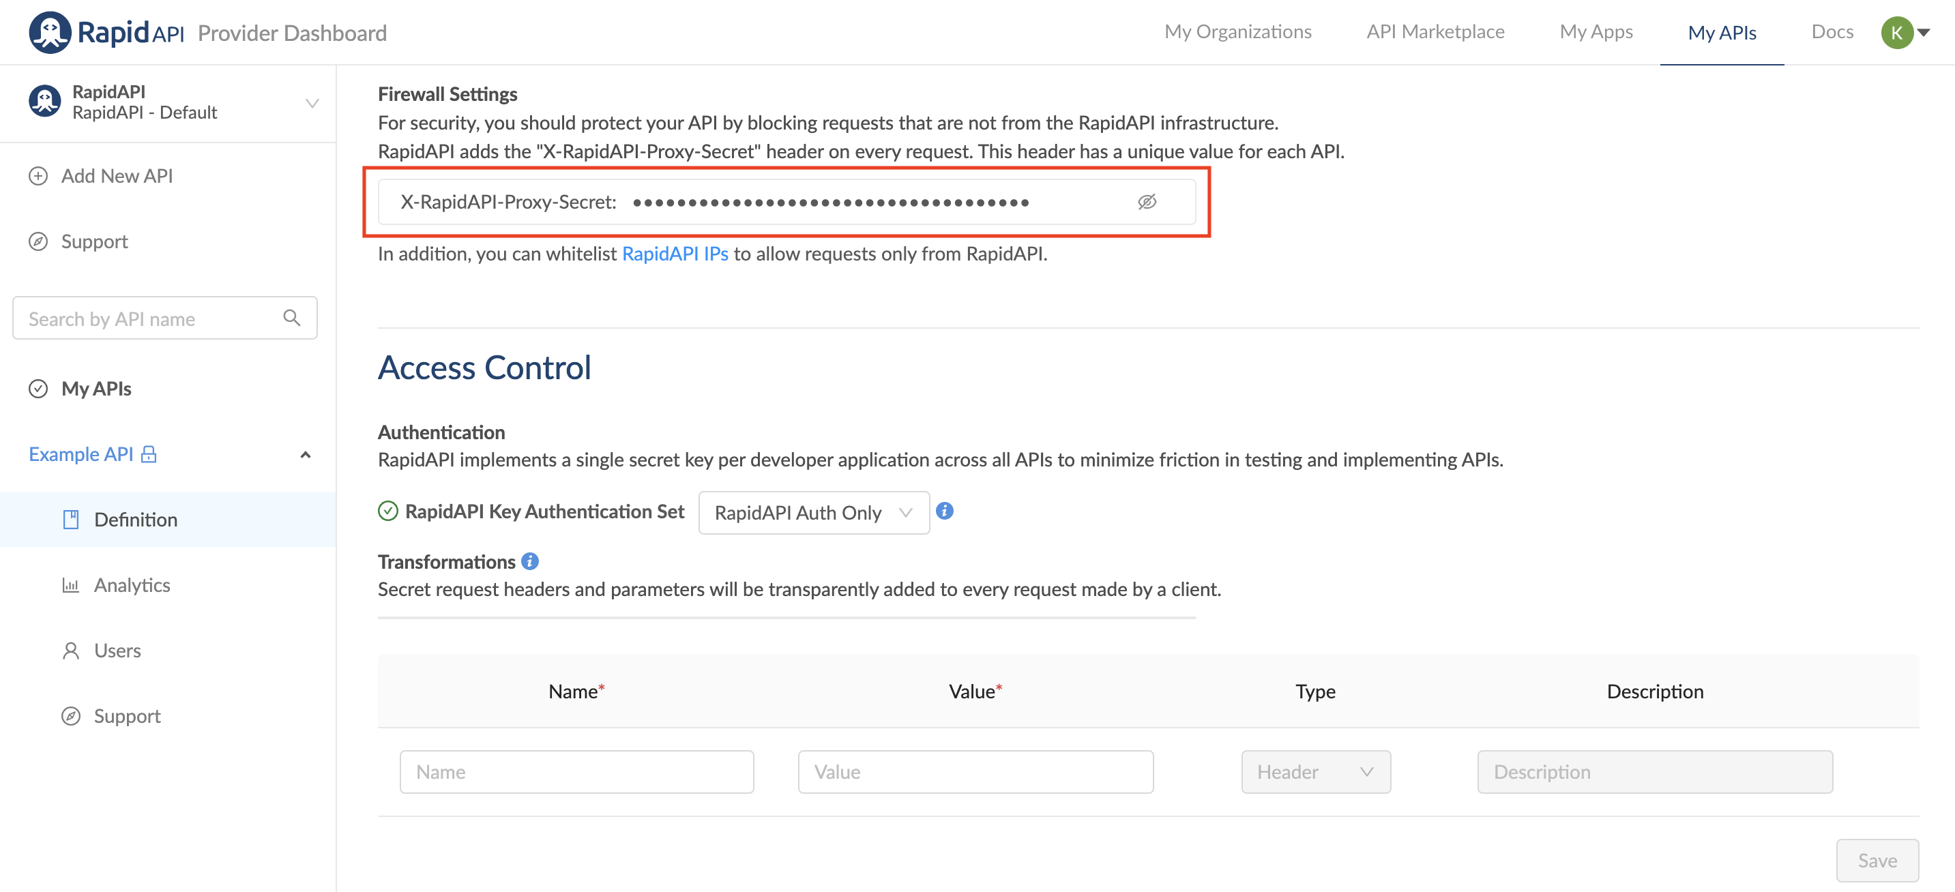Click the info icon next to Transformations

pyautogui.click(x=530, y=561)
